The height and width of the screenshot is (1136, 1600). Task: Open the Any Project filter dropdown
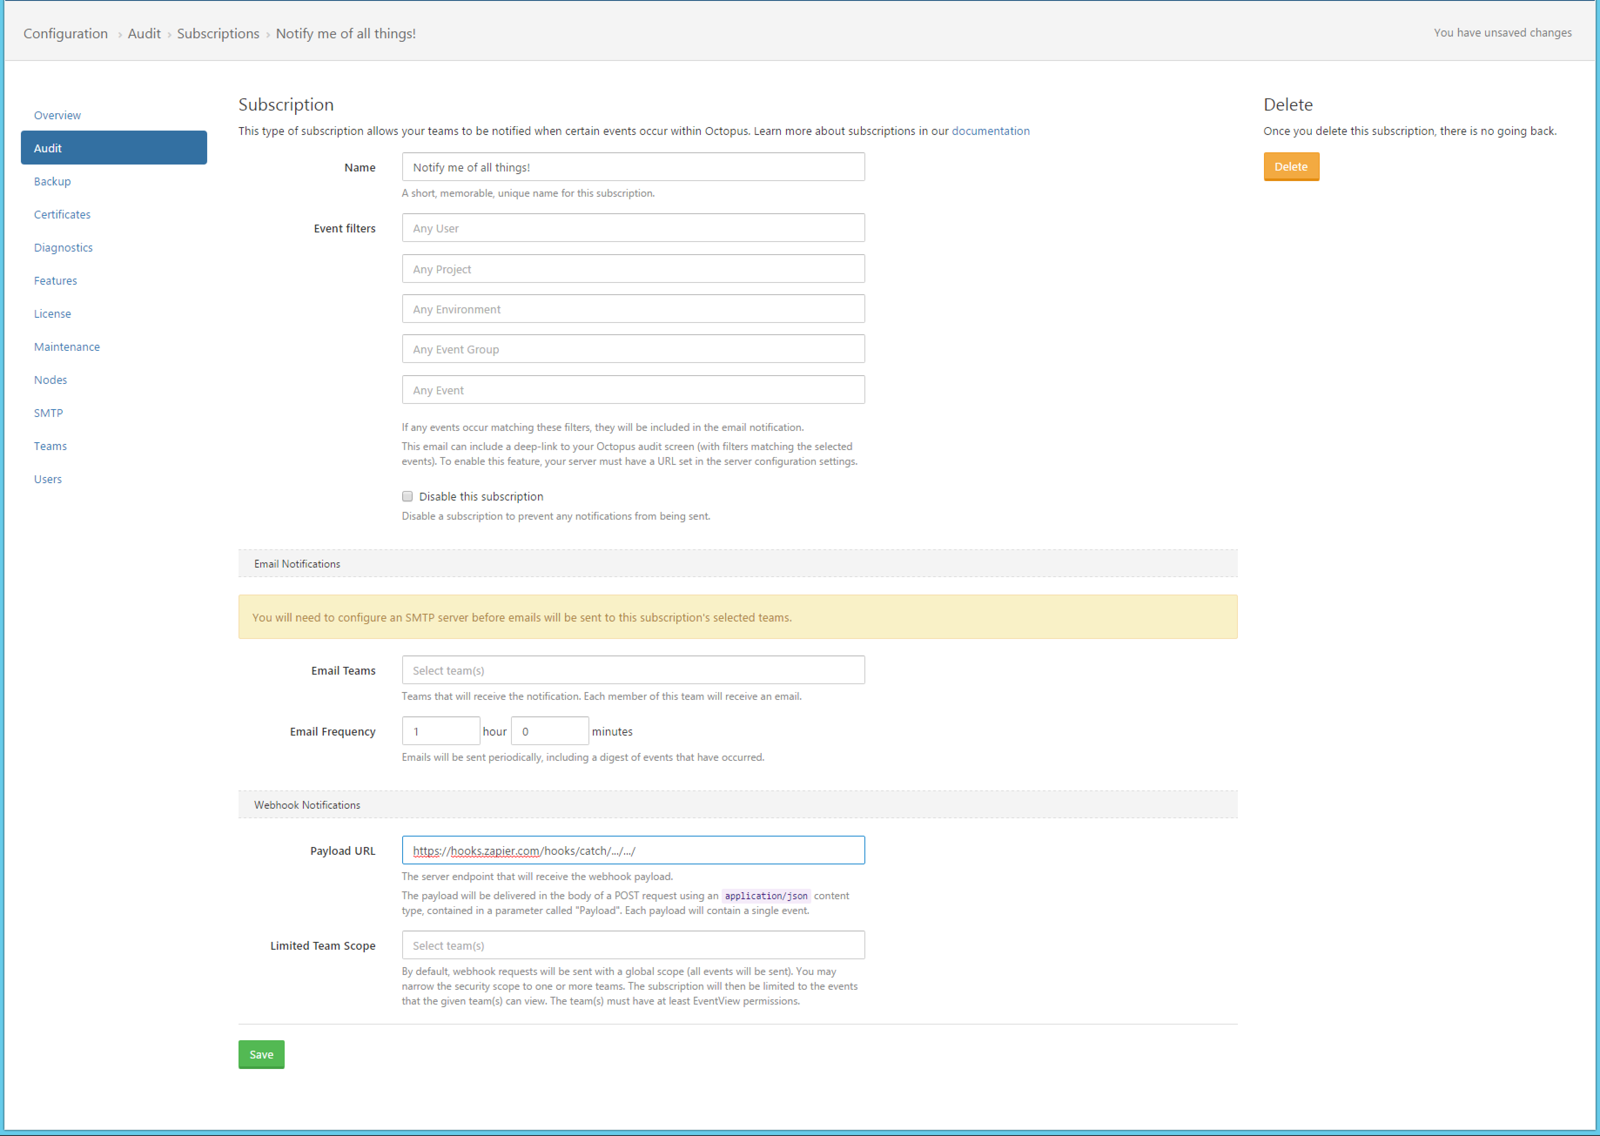632,269
